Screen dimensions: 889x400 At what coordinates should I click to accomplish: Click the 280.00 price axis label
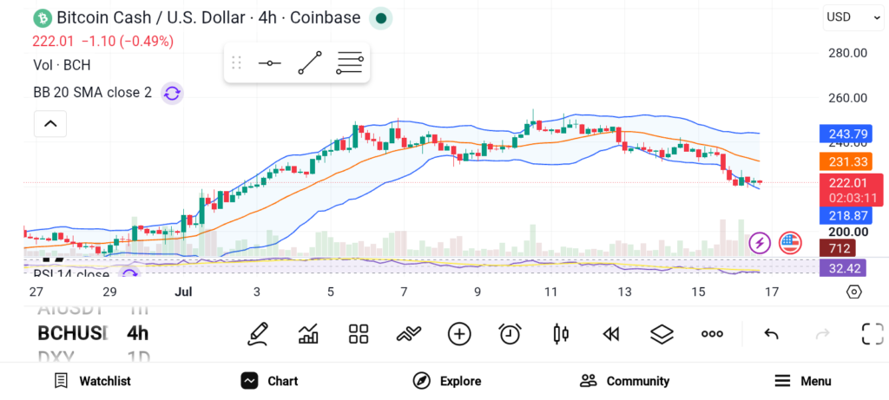pos(847,53)
